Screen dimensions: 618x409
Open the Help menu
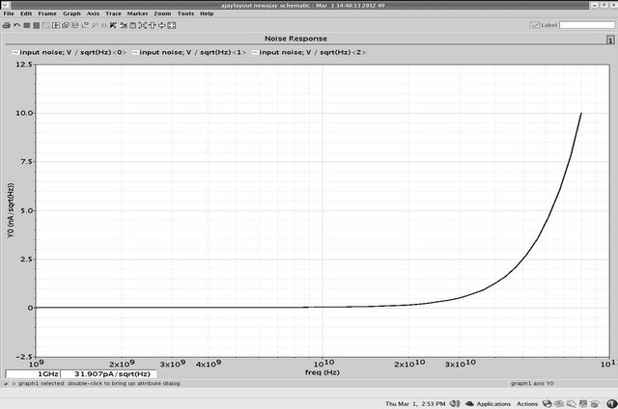click(207, 14)
